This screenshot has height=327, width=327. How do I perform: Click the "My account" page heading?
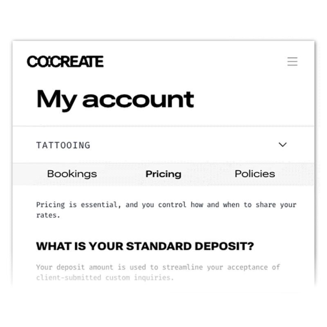tap(115, 99)
